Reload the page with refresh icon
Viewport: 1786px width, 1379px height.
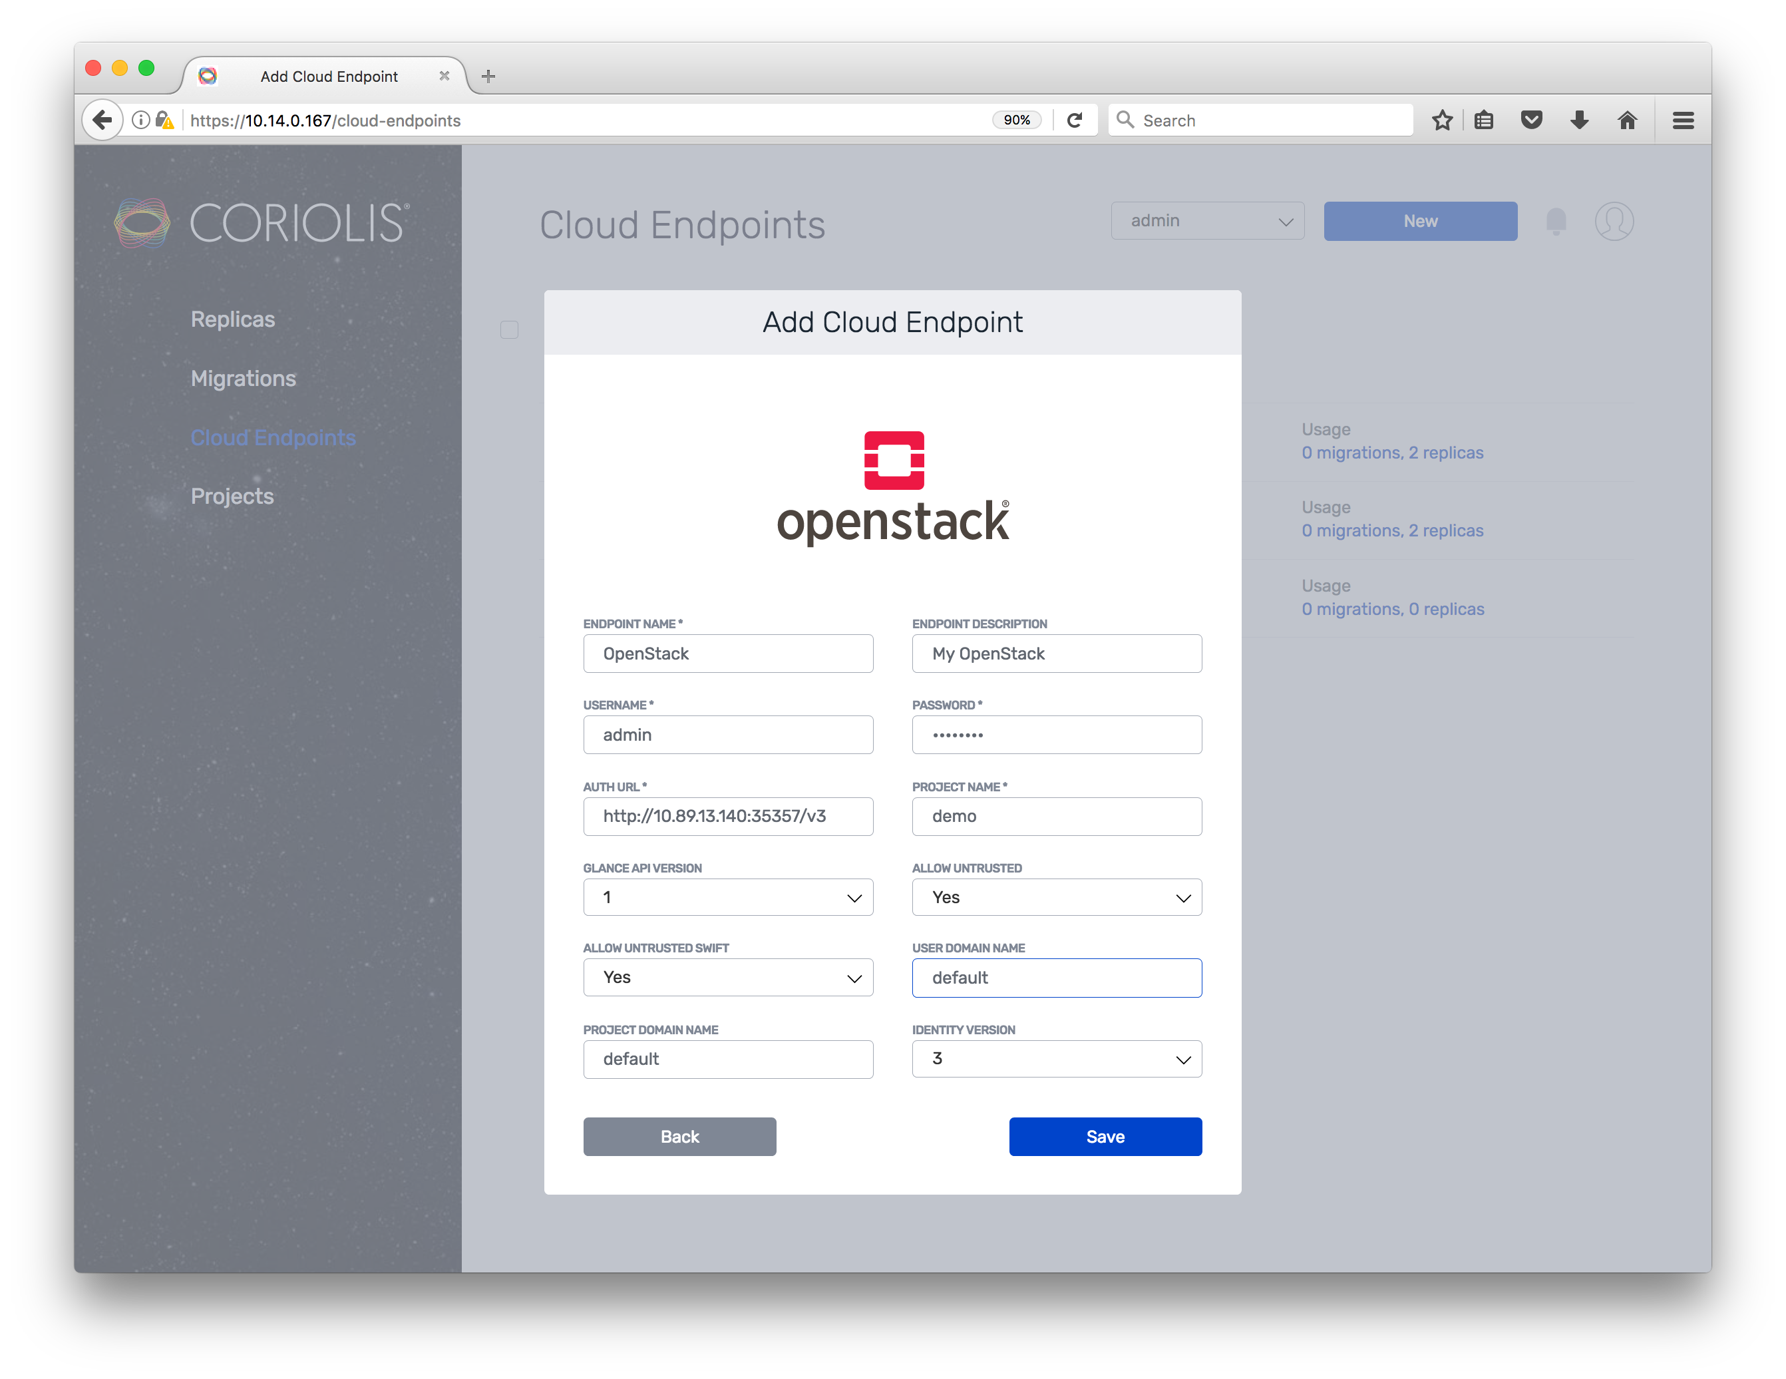pos(1075,120)
